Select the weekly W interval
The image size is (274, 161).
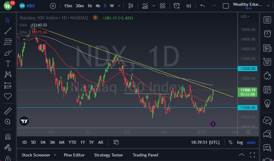[112, 6]
